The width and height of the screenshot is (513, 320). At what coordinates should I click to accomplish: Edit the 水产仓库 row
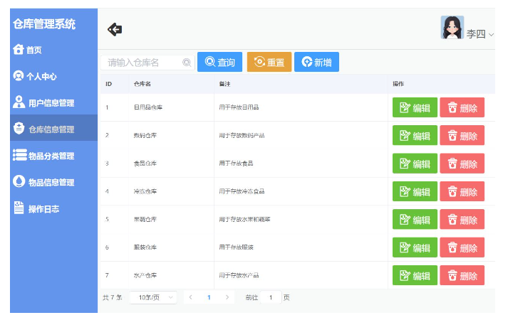[415, 275]
